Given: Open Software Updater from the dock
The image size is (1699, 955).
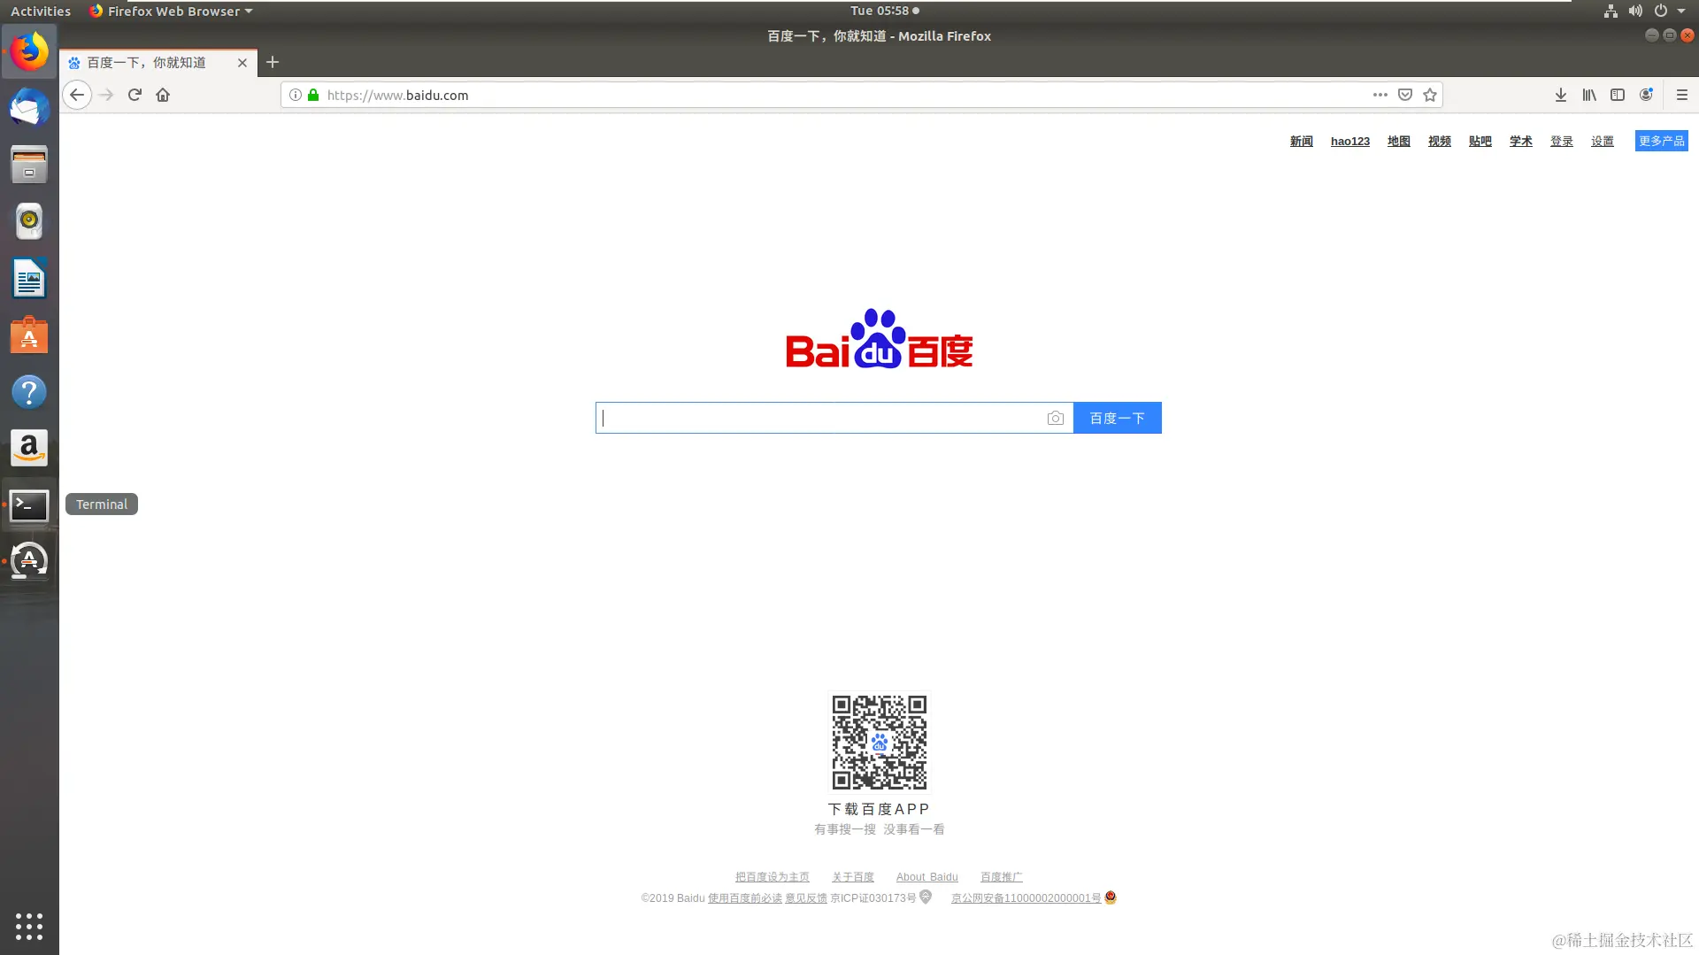Looking at the screenshot, I should [x=29, y=561].
